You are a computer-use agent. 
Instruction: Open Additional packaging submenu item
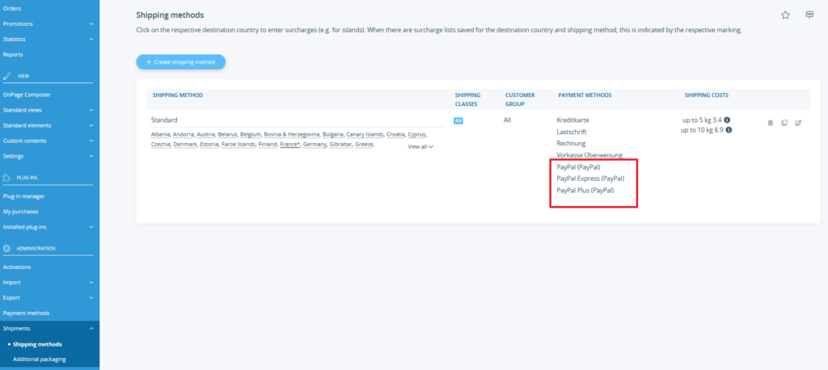[x=40, y=359]
